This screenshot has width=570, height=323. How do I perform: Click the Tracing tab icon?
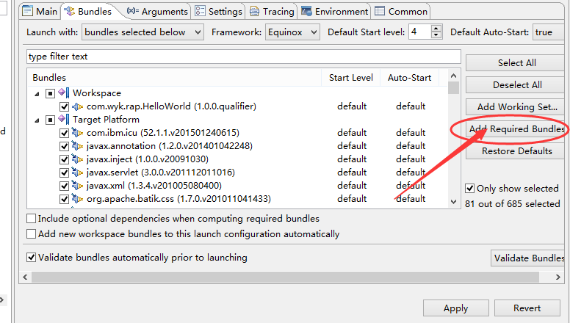(254, 11)
